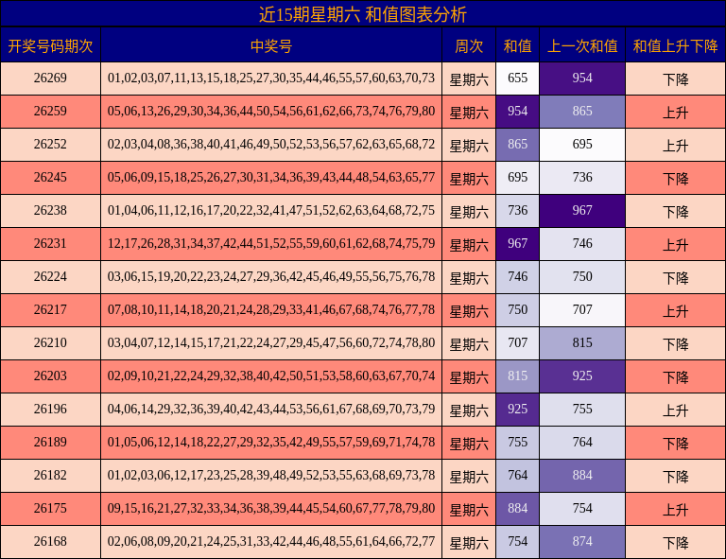726x559 pixels.
Task: Click winning numbers starting 04,06,14,29,32
Action: [271, 409]
